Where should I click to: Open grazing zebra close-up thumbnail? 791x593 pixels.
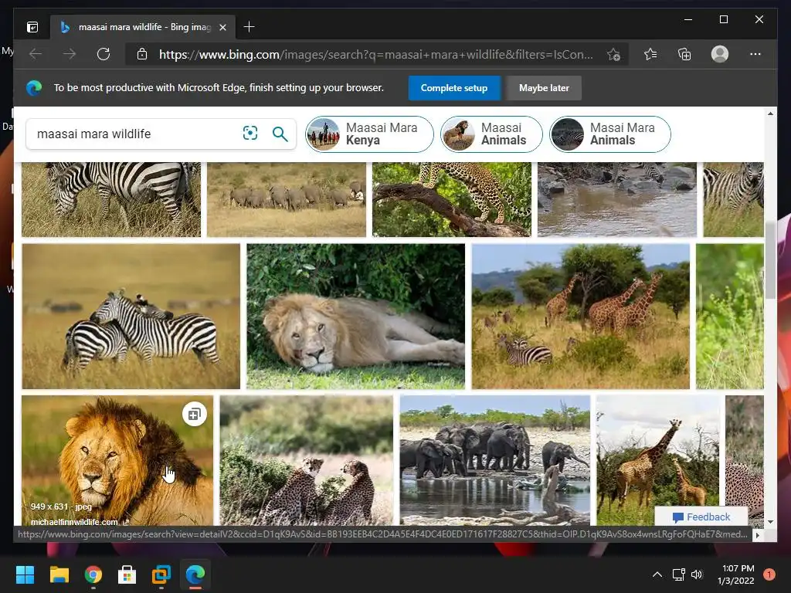[x=111, y=199]
